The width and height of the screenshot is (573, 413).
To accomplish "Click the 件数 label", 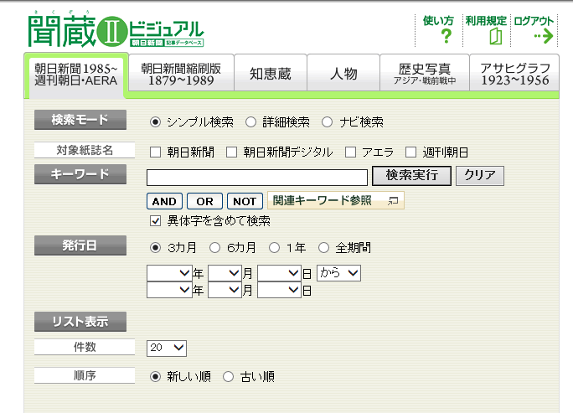I will [x=85, y=347].
